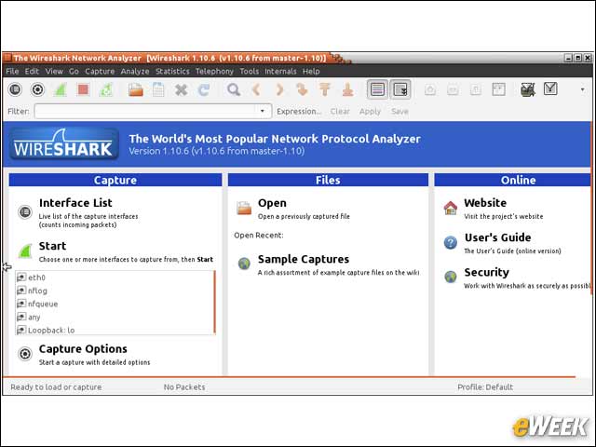
Task: Open the Security link under Online
Action: tap(486, 272)
